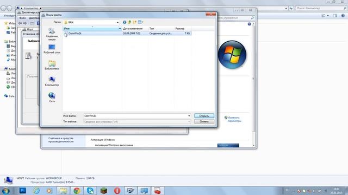Open the Name column header dropdown arrow
The height and width of the screenshot is (195, 348).
click(120, 29)
